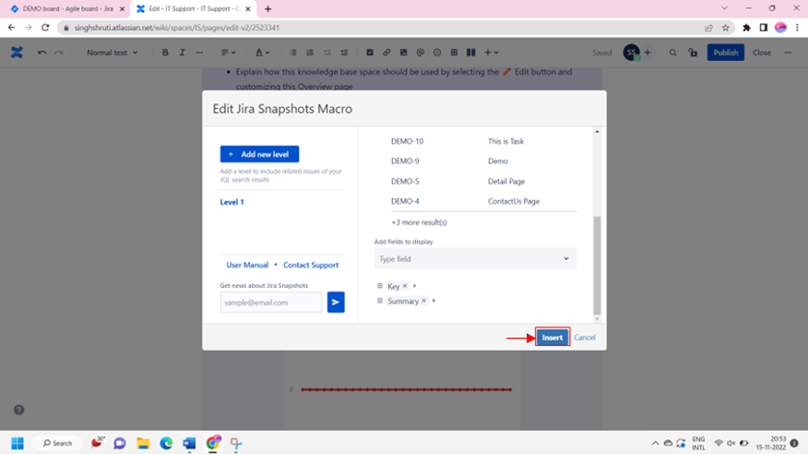808x454 pixels.
Task: Click the ContactUs Page summary
Action: tap(514, 201)
